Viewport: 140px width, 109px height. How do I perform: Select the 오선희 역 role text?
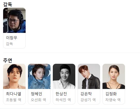pyautogui.click(x=38, y=100)
